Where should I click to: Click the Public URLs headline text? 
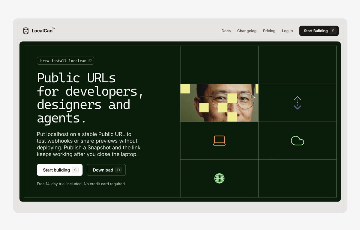[x=90, y=98]
